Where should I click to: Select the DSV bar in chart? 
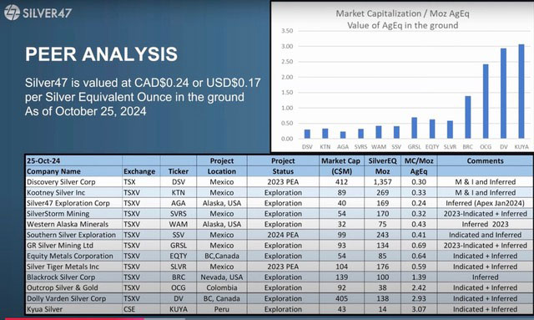pos(307,134)
